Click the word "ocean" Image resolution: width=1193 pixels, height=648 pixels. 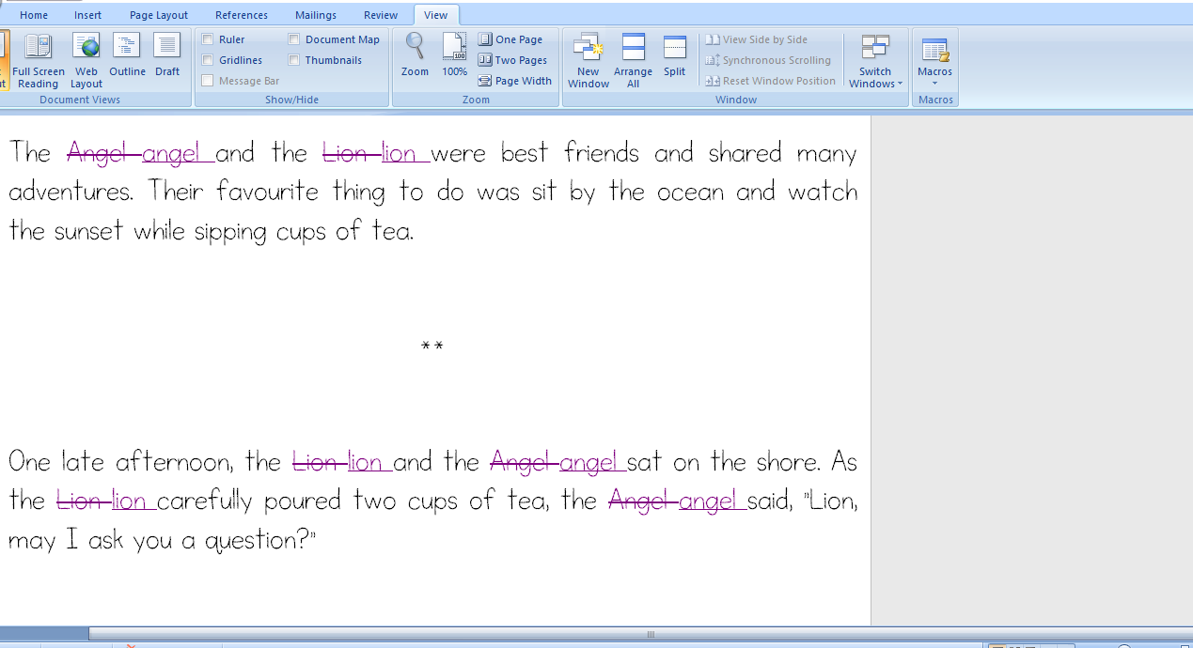point(691,193)
